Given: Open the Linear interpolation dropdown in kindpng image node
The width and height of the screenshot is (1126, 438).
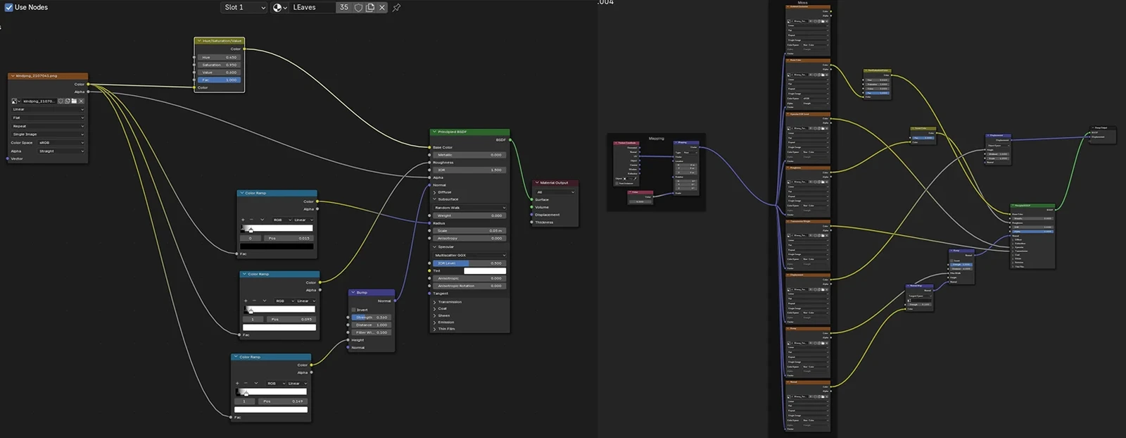Looking at the screenshot, I should pos(47,109).
